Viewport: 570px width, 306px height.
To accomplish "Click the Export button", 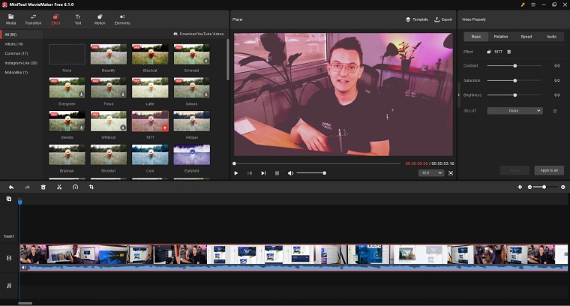I will tap(443, 19).
